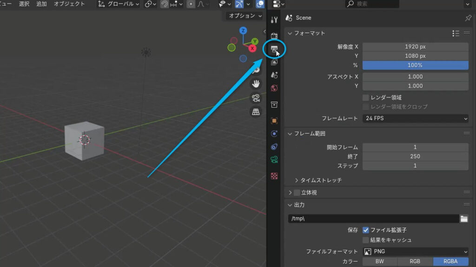This screenshot has height=267, width=476.
Task: Open the Scene properties tab
Action: click(x=274, y=75)
